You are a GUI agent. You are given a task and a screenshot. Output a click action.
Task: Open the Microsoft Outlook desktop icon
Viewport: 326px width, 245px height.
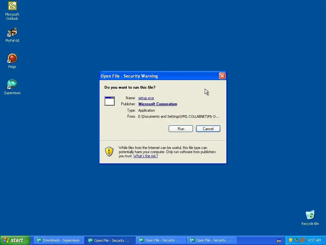click(12, 11)
